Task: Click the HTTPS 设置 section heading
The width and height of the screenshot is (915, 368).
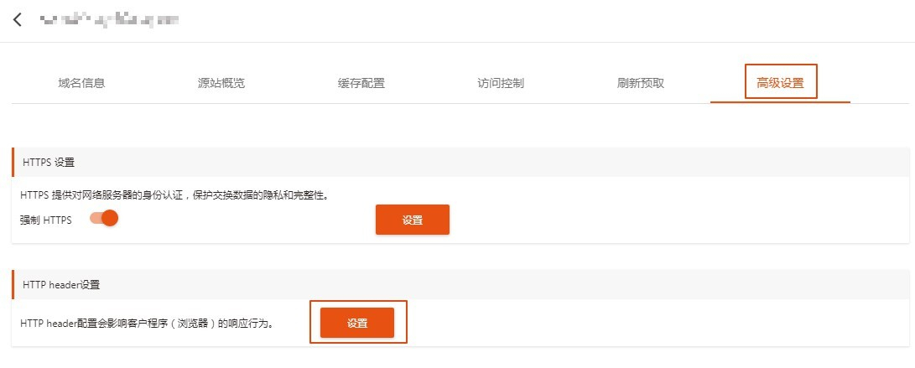Action: [x=49, y=163]
